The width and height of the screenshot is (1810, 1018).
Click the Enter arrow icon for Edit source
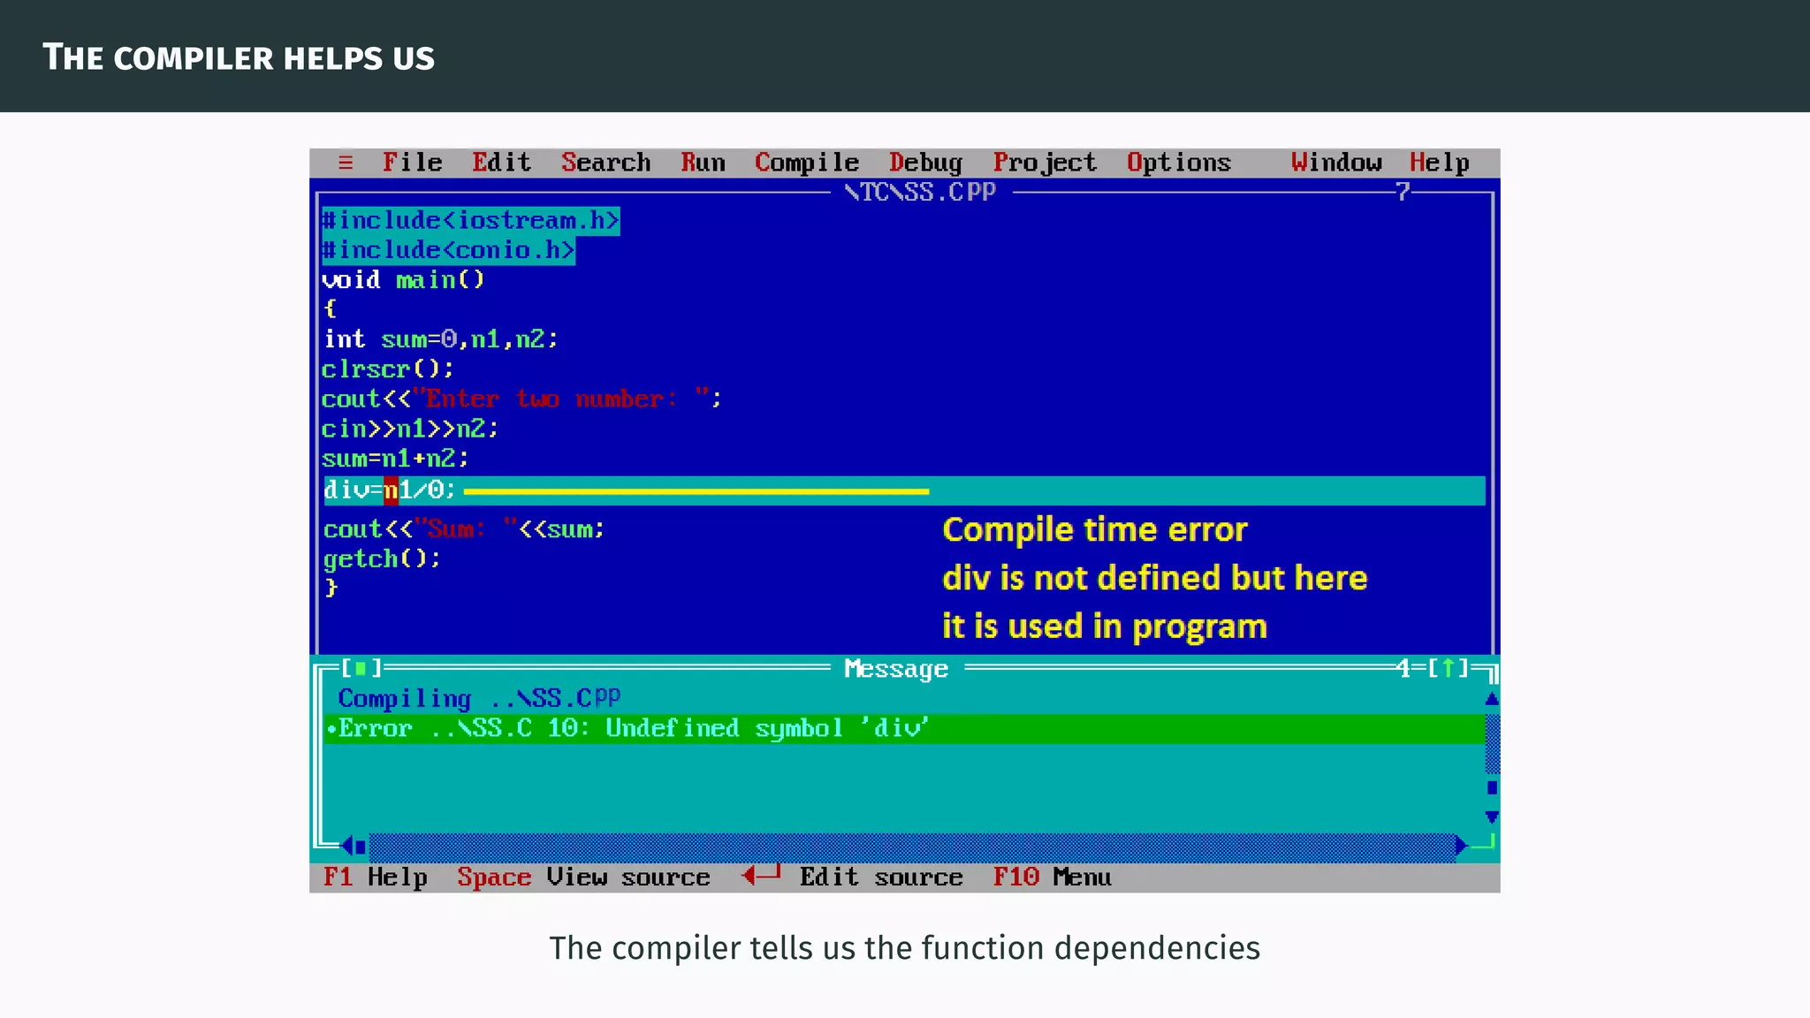762,876
